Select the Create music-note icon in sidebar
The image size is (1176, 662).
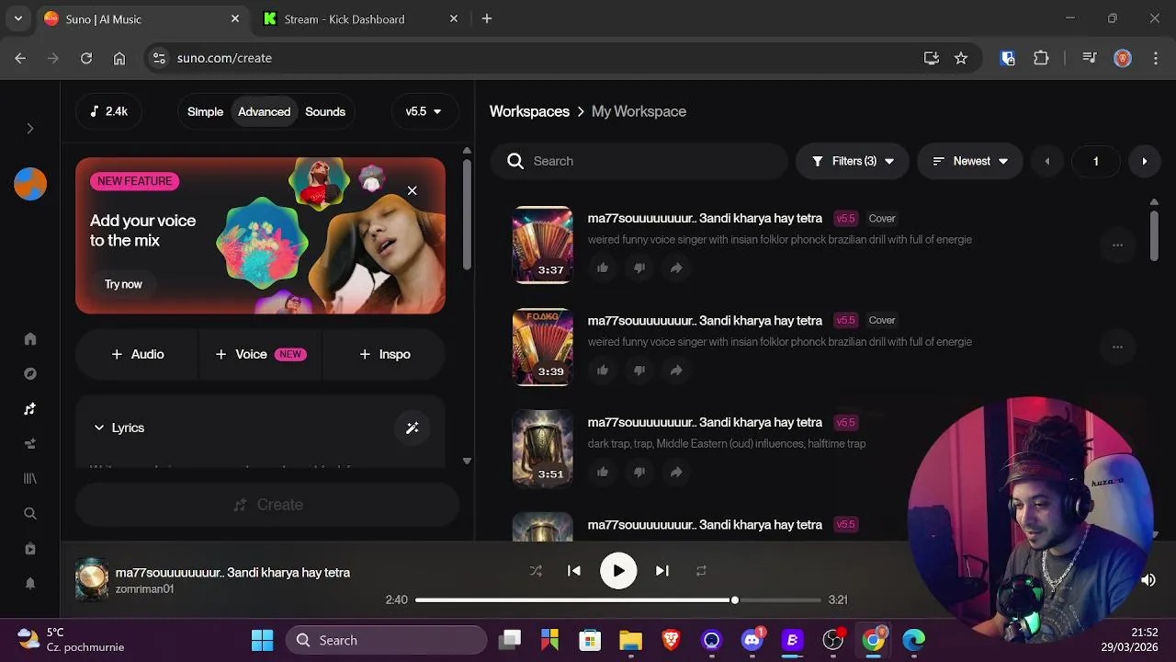tap(30, 408)
